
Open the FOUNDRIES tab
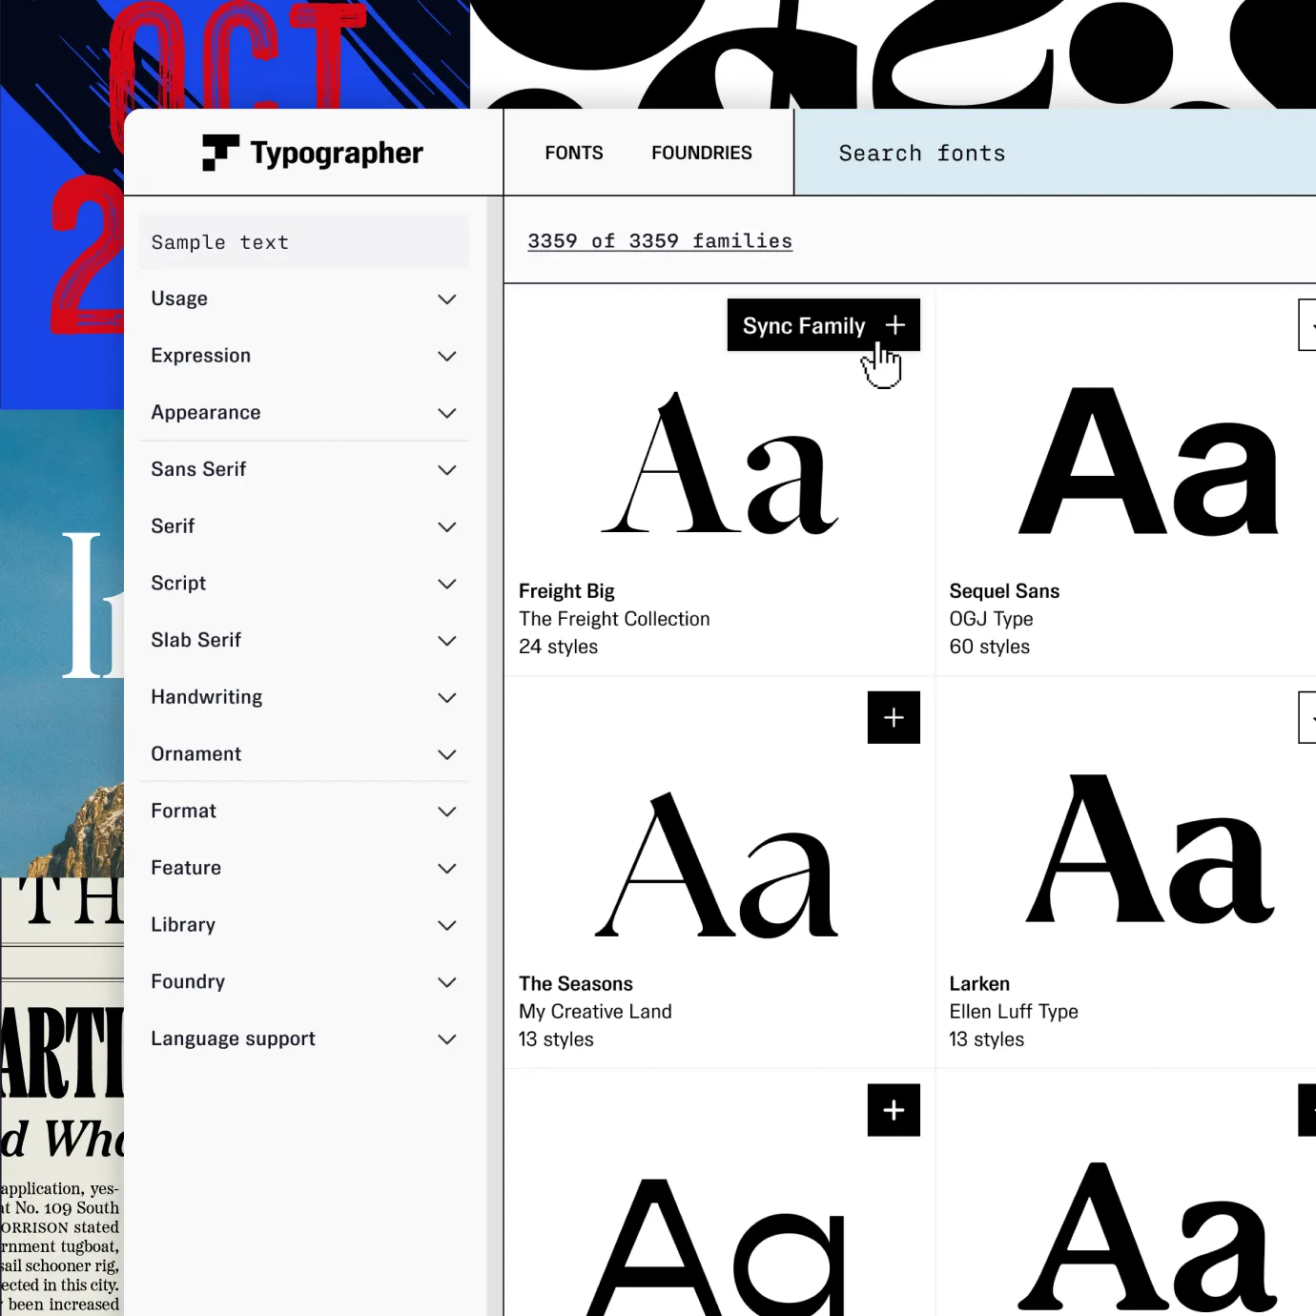point(702,153)
